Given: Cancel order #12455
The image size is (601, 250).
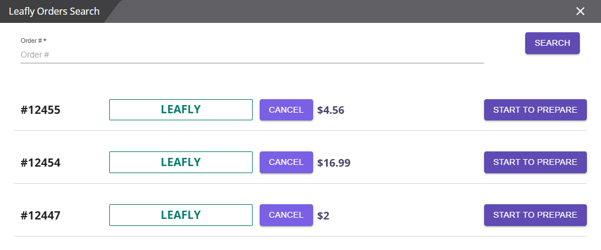Looking at the screenshot, I should [286, 110].
